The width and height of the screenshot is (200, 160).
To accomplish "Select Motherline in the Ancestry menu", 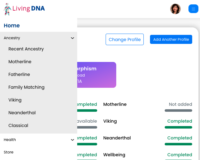I will 20,62.
